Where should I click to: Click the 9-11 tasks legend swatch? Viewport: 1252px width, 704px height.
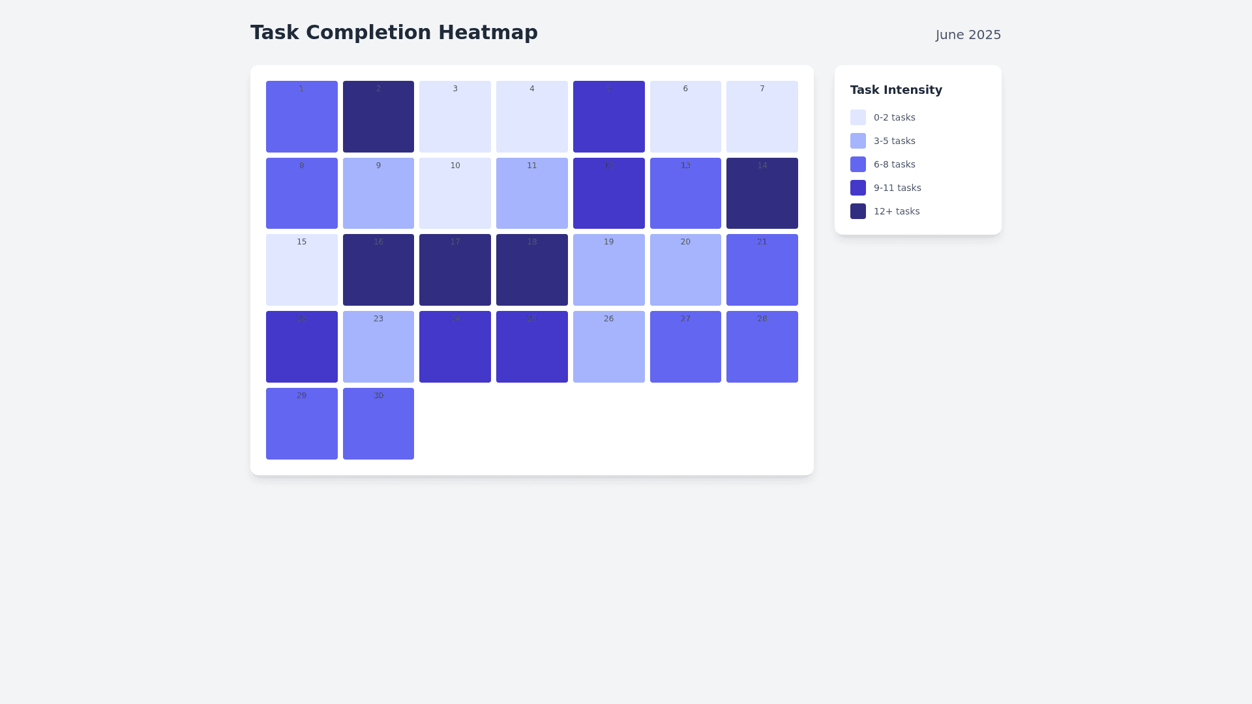(x=858, y=188)
